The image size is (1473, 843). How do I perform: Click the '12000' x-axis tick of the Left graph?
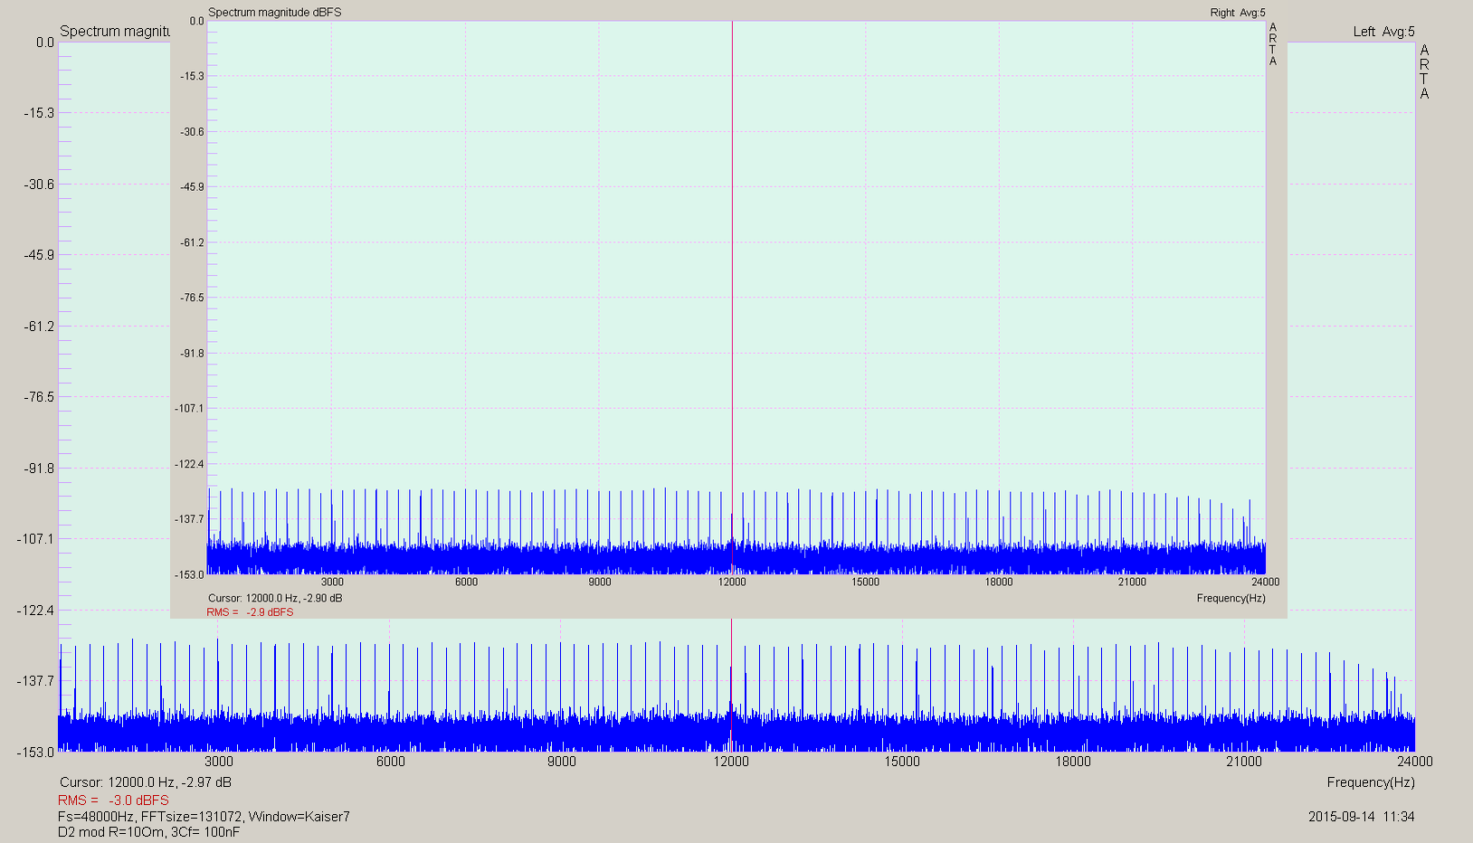coord(731,762)
